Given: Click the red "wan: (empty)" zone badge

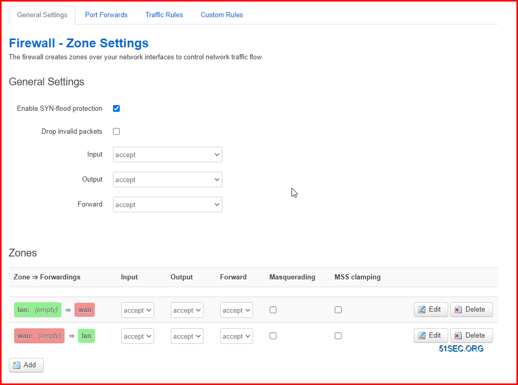Looking at the screenshot, I should 40,336.
